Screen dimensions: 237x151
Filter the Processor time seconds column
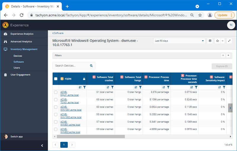point(196,87)
